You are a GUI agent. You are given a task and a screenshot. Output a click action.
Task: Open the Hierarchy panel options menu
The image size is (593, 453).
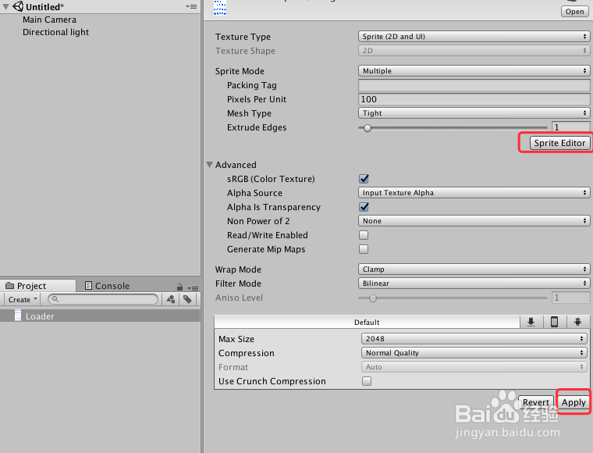(x=191, y=6)
